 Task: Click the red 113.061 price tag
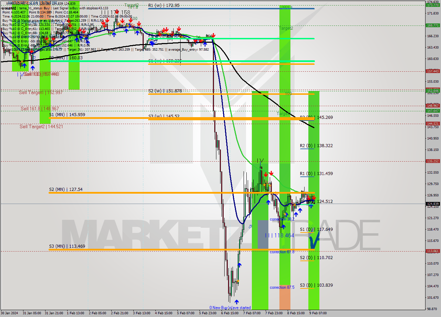click(x=433, y=251)
